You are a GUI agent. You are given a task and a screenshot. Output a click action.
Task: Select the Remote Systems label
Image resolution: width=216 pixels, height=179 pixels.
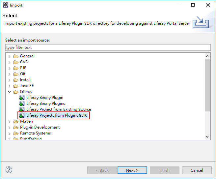click(36, 133)
